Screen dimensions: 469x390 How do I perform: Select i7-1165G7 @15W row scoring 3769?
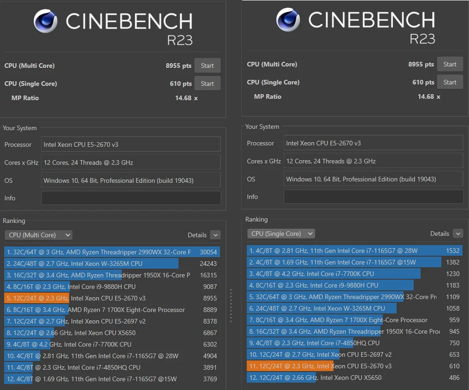[112, 378]
